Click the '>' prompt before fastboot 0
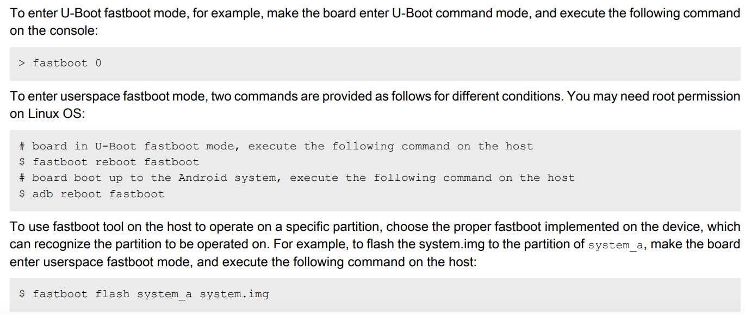This screenshot has height=314, width=745. (x=22, y=63)
